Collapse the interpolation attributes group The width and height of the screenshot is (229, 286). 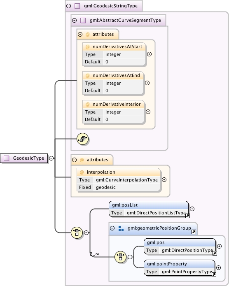tap(74, 160)
